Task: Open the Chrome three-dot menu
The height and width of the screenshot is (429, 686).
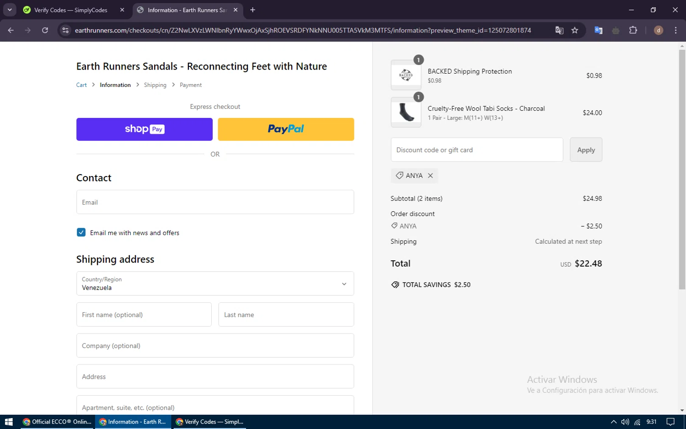Action: point(675,30)
